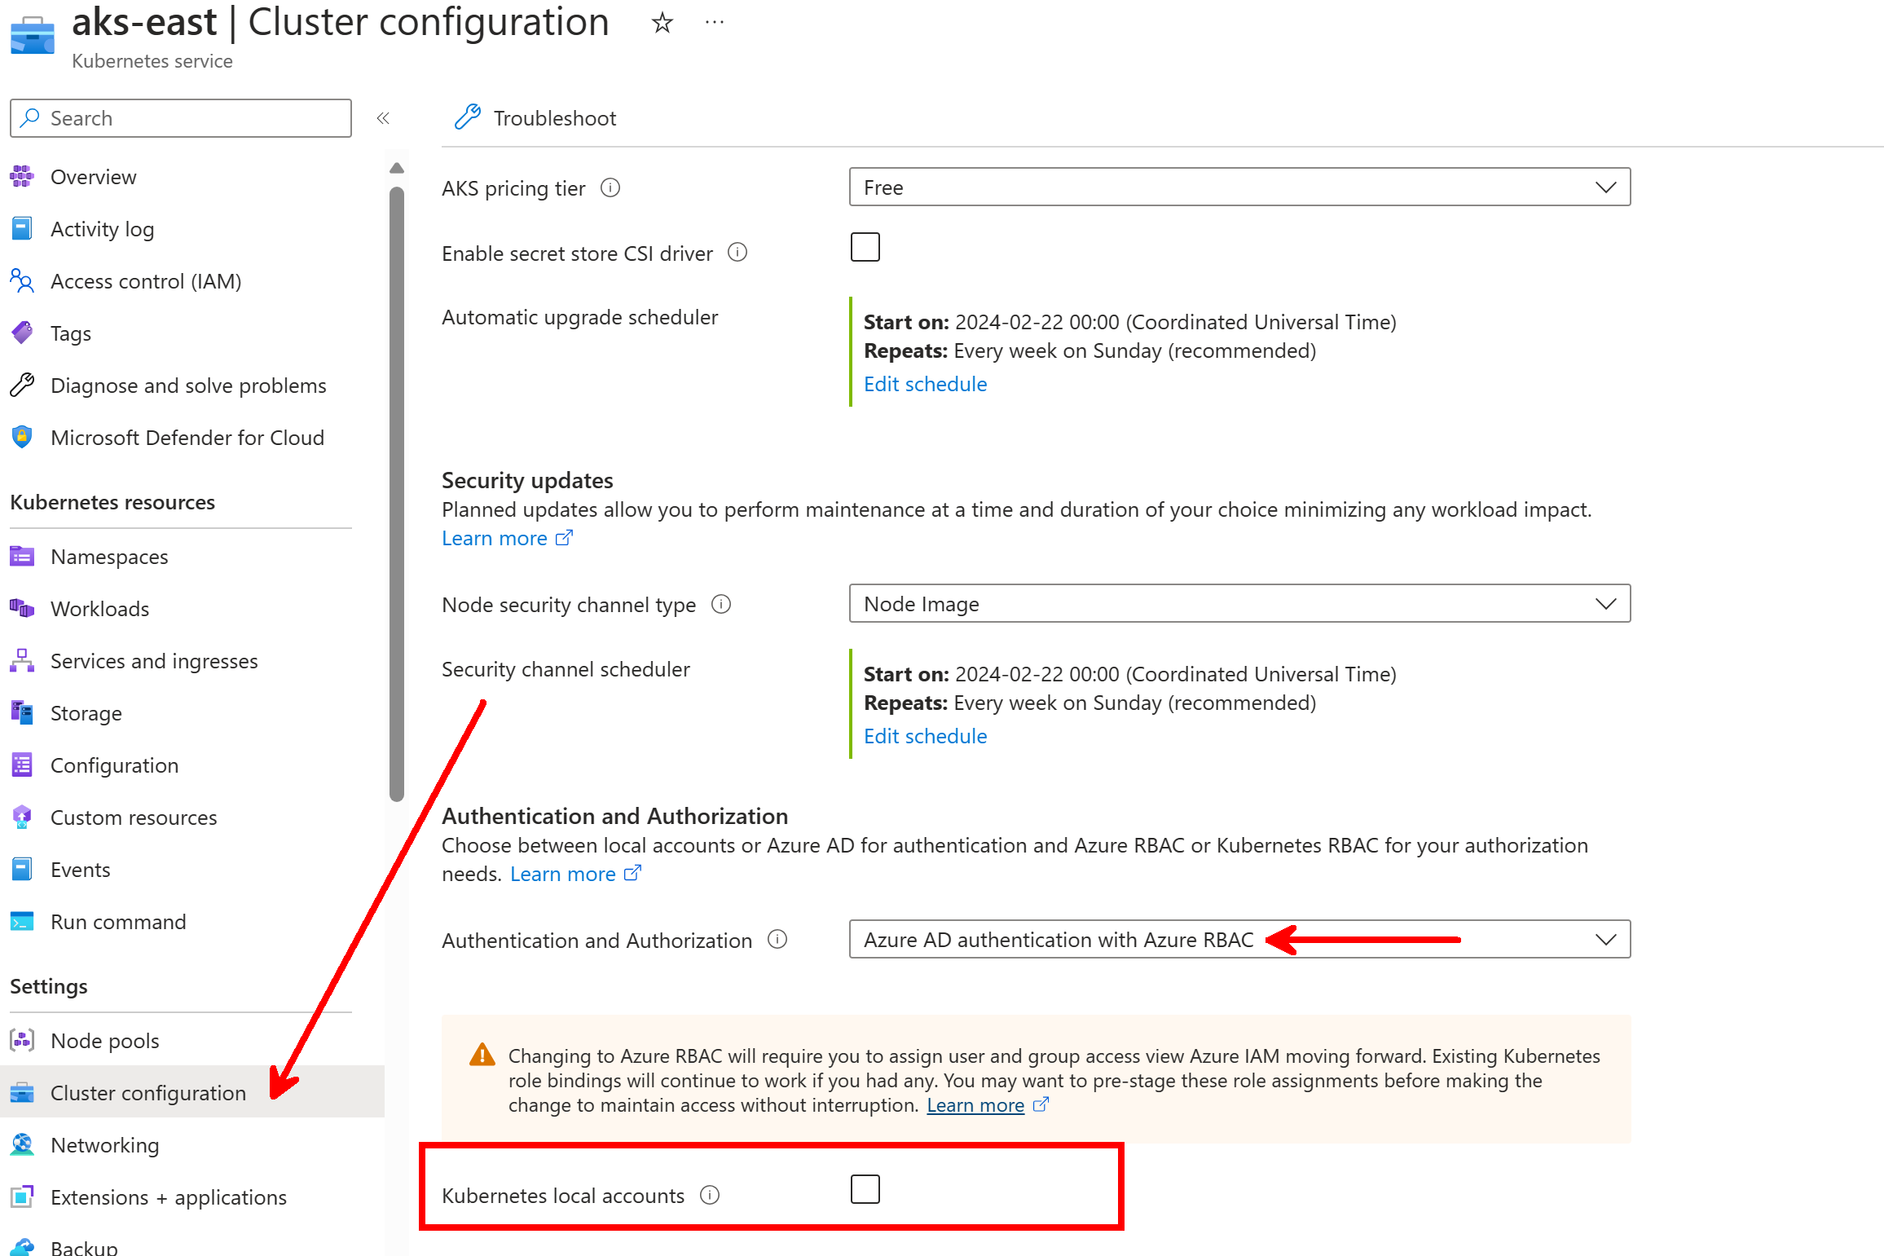Select Cluster configuration in the sidebar
Screen dimensions: 1884x1256
coord(148,1092)
